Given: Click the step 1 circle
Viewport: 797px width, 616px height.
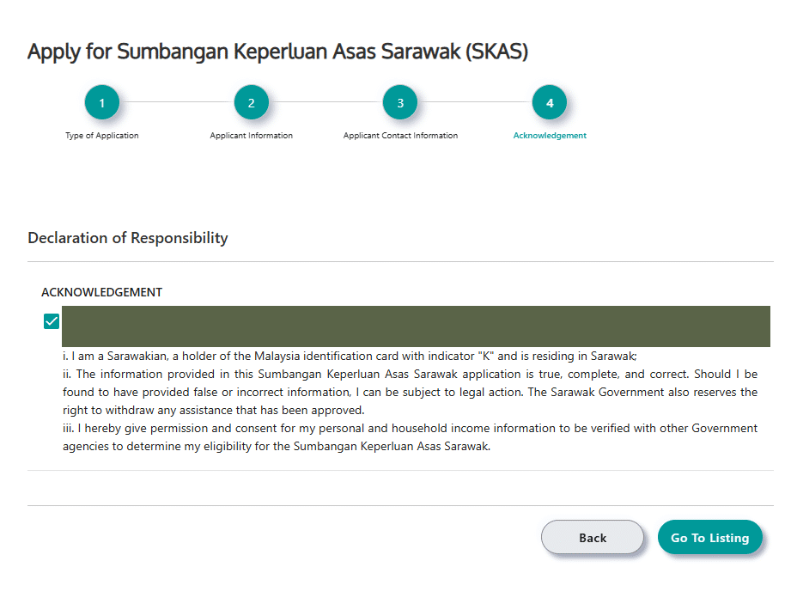Looking at the screenshot, I should 101,103.
